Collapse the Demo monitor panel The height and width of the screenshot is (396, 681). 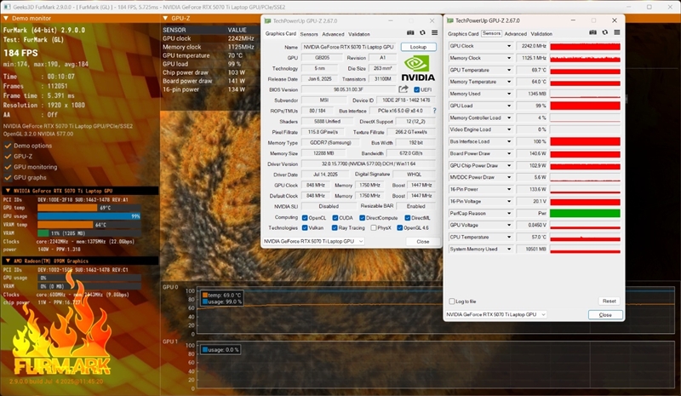pyautogui.click(x=6, y=18)
